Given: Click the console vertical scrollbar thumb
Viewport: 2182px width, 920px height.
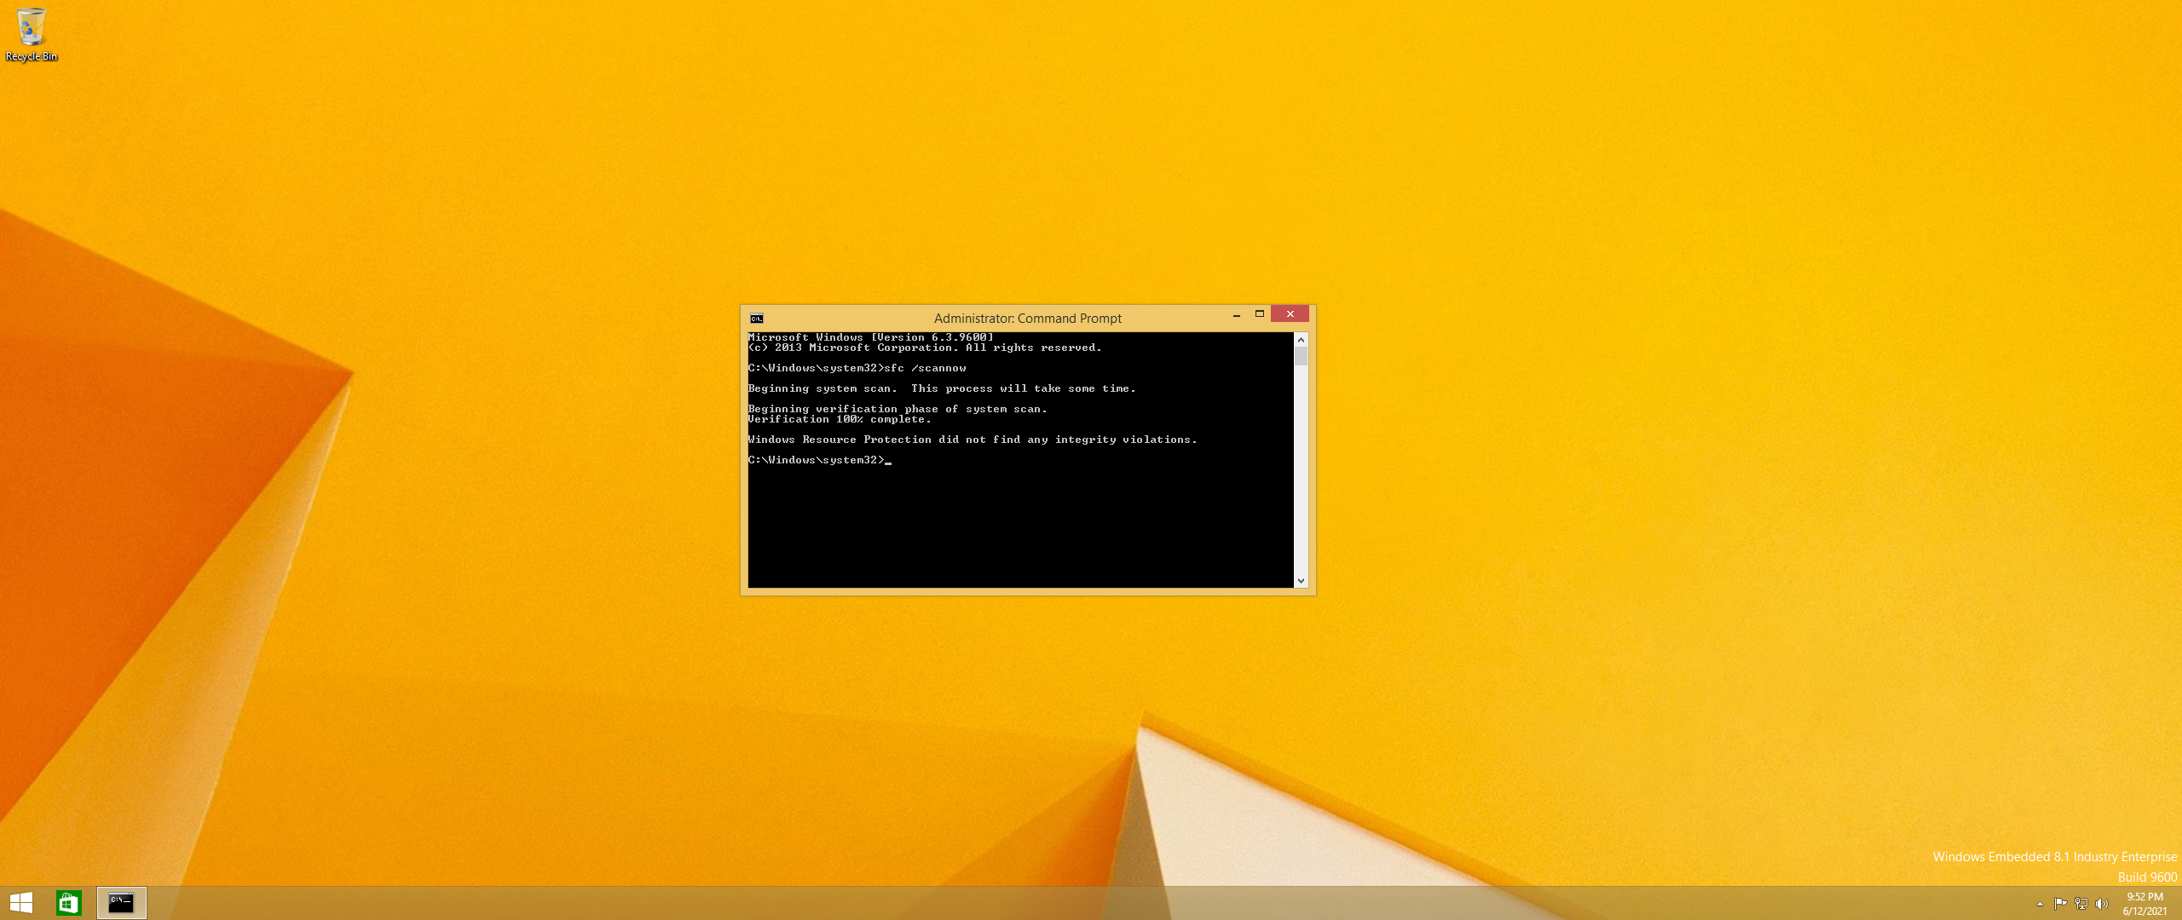Looking at the screenshot, I should coord(1301,356).
